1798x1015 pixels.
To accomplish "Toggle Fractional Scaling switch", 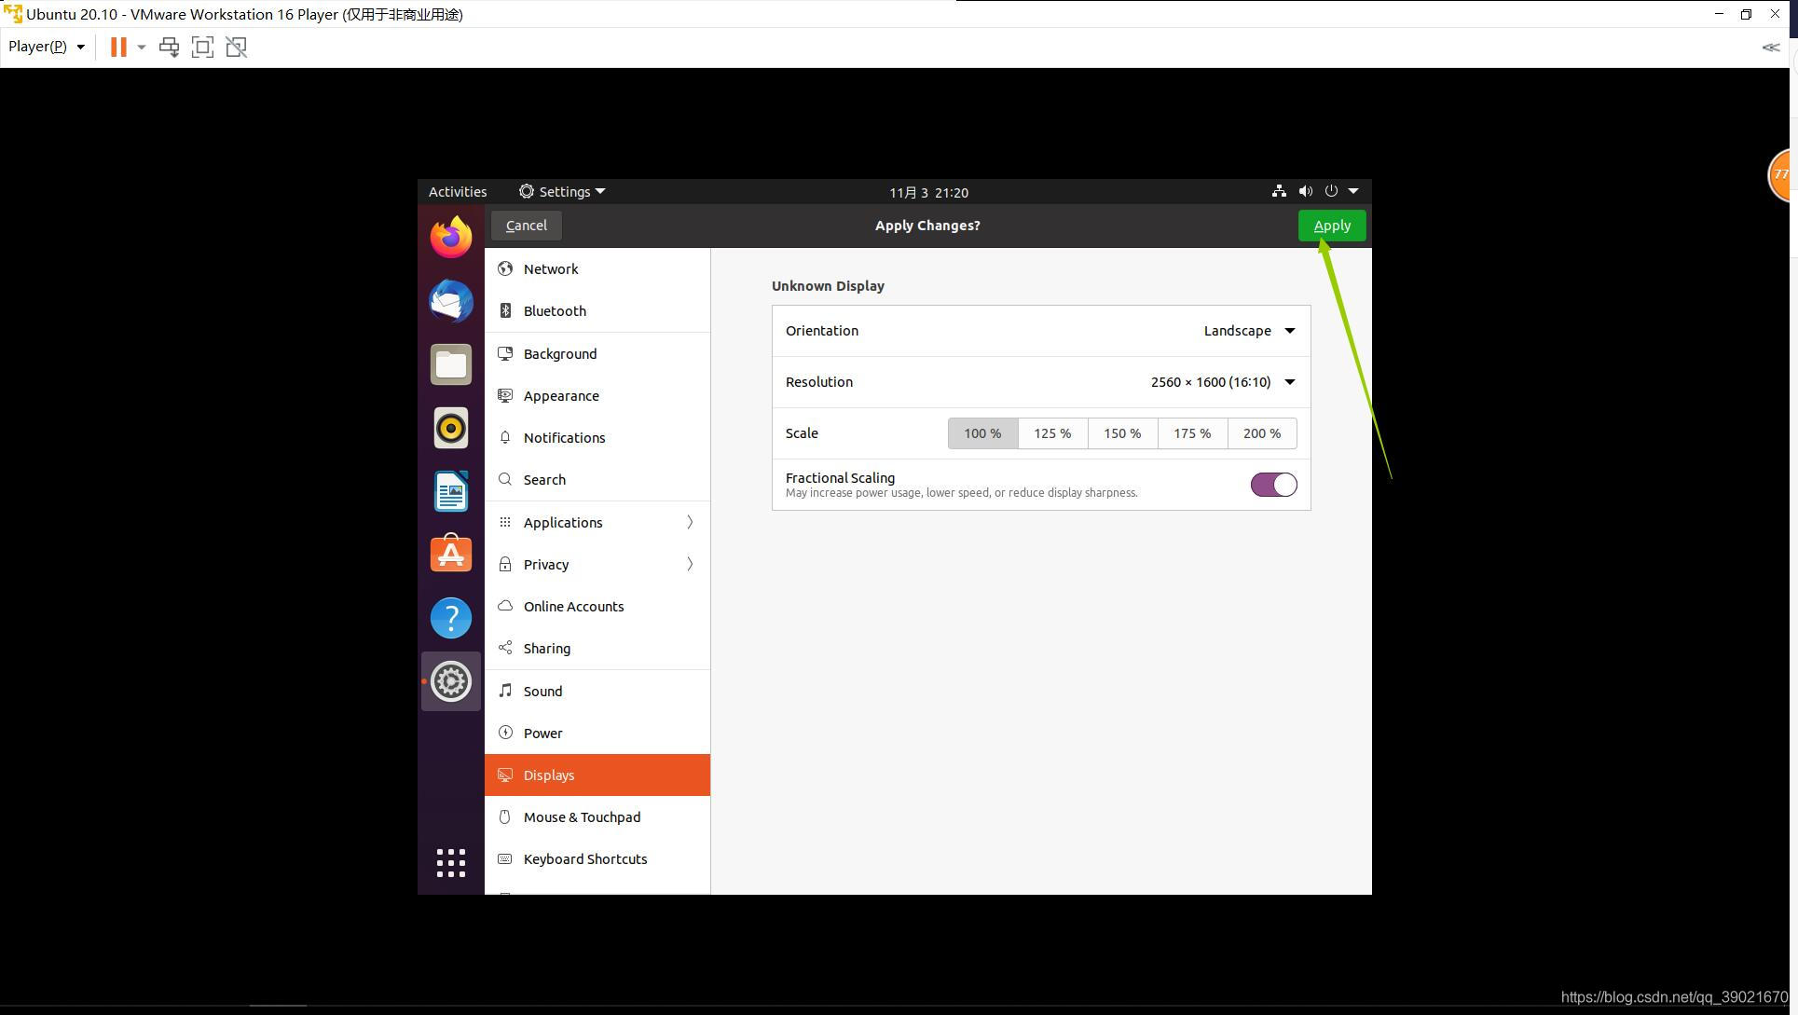I will (1273, 485).
